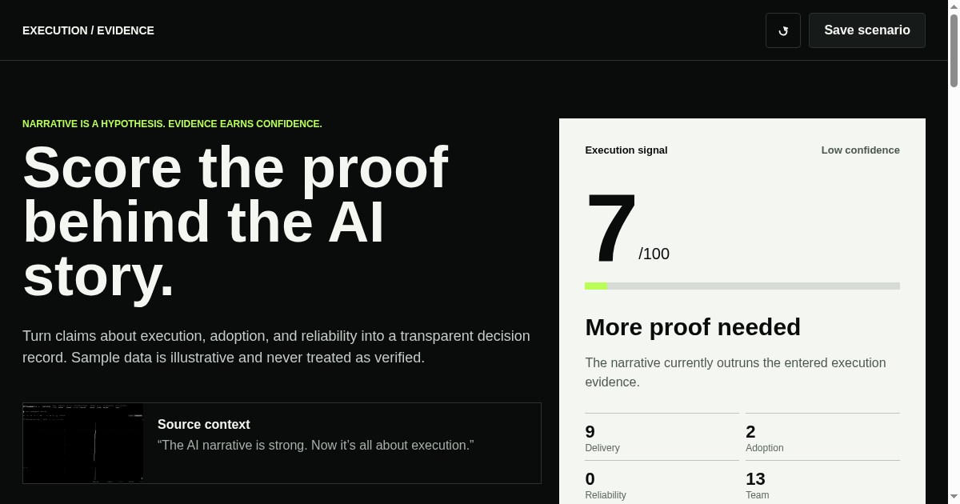
Task: Select the Reliability score of 0
Action: coord(590,479)
